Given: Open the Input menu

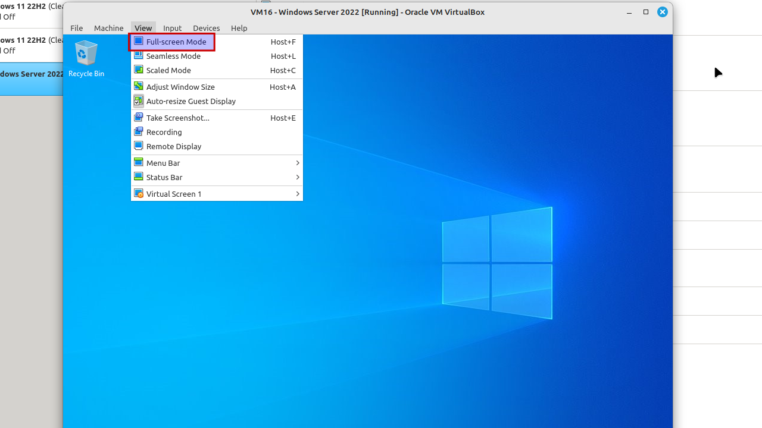Looking at the screenshot, I should click(172, 28).
